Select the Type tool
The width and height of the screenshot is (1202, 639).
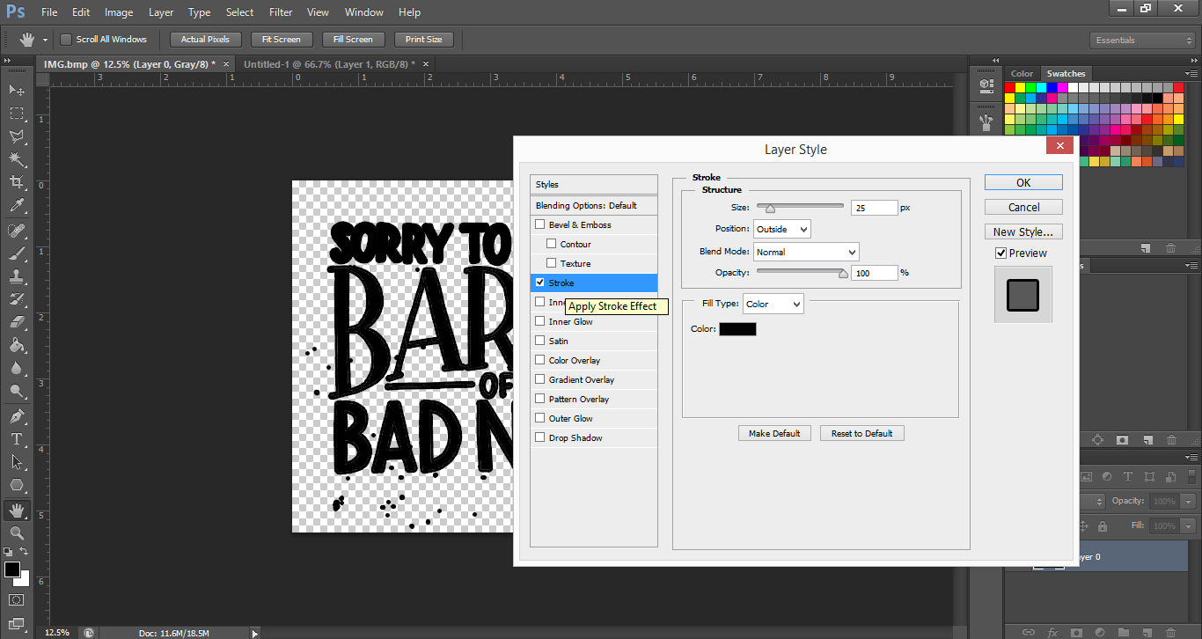pos(16,438)
